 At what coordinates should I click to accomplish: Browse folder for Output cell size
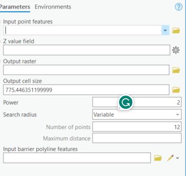tap(176, 90)
